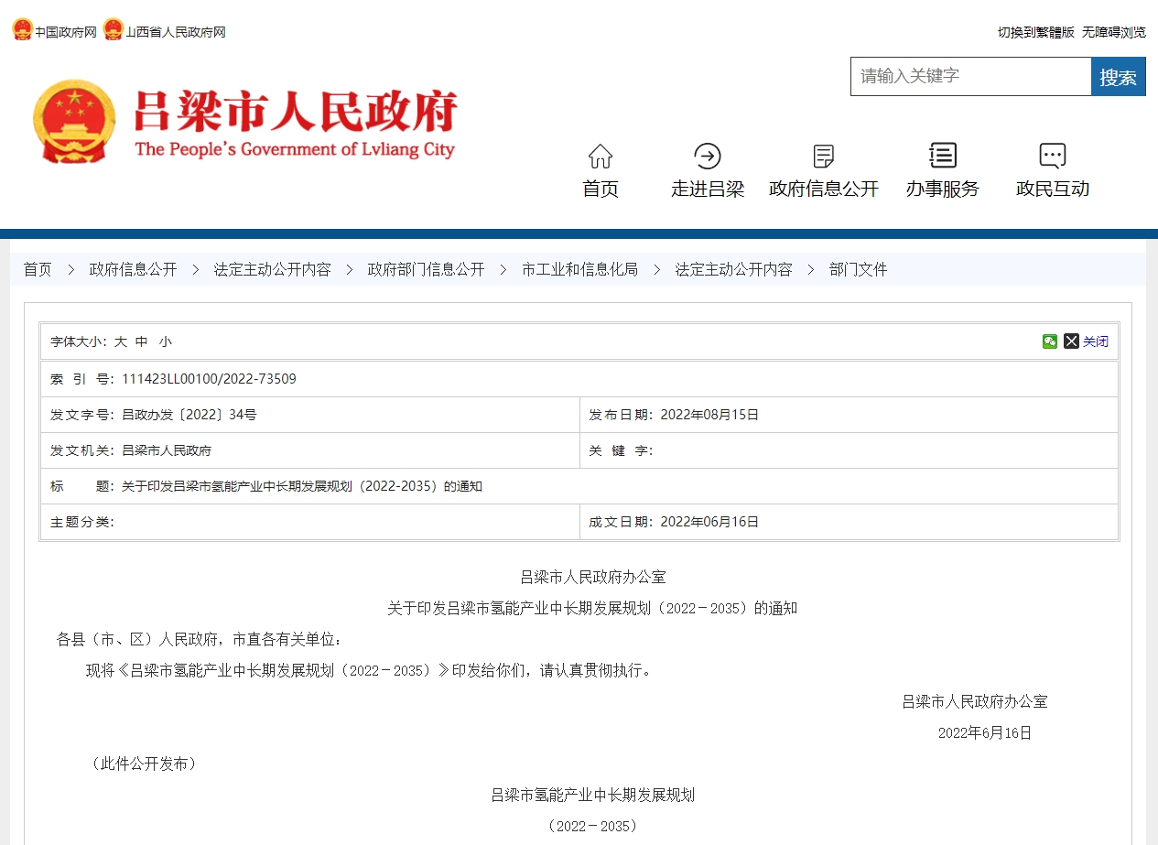Focus the 请输入关键字 search field
The image size is (1158, 845).
[x=971, y=77]
